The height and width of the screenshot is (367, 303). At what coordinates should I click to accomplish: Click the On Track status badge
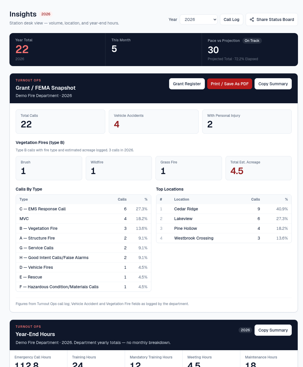(252, 41)
